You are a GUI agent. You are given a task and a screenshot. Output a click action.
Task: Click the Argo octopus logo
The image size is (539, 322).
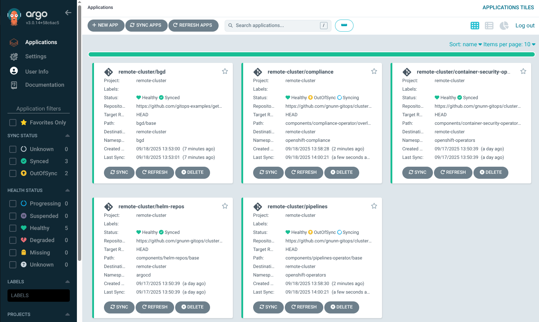[14, 17]
